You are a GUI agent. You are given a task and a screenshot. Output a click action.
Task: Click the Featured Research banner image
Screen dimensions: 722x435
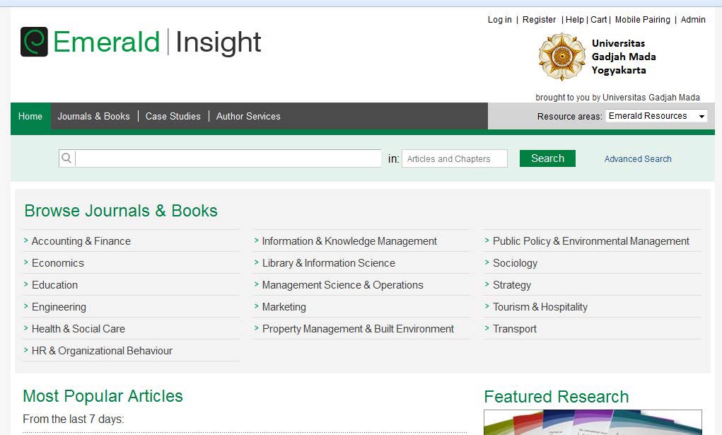[593, 422]
